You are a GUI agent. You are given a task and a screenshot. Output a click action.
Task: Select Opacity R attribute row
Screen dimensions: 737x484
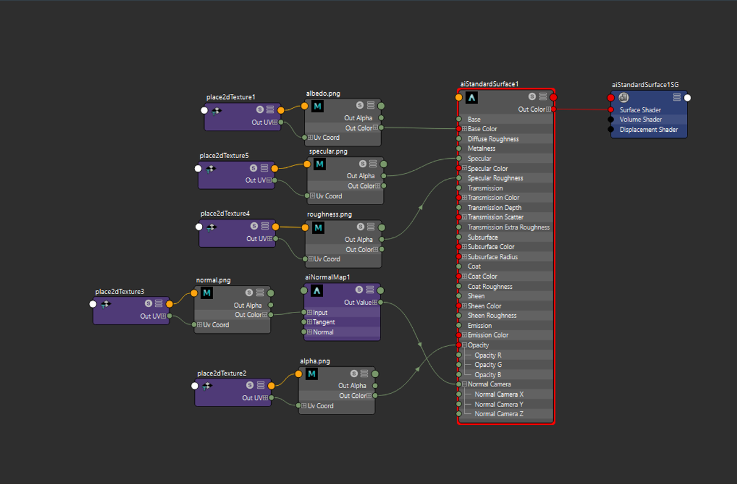point(506,355)
